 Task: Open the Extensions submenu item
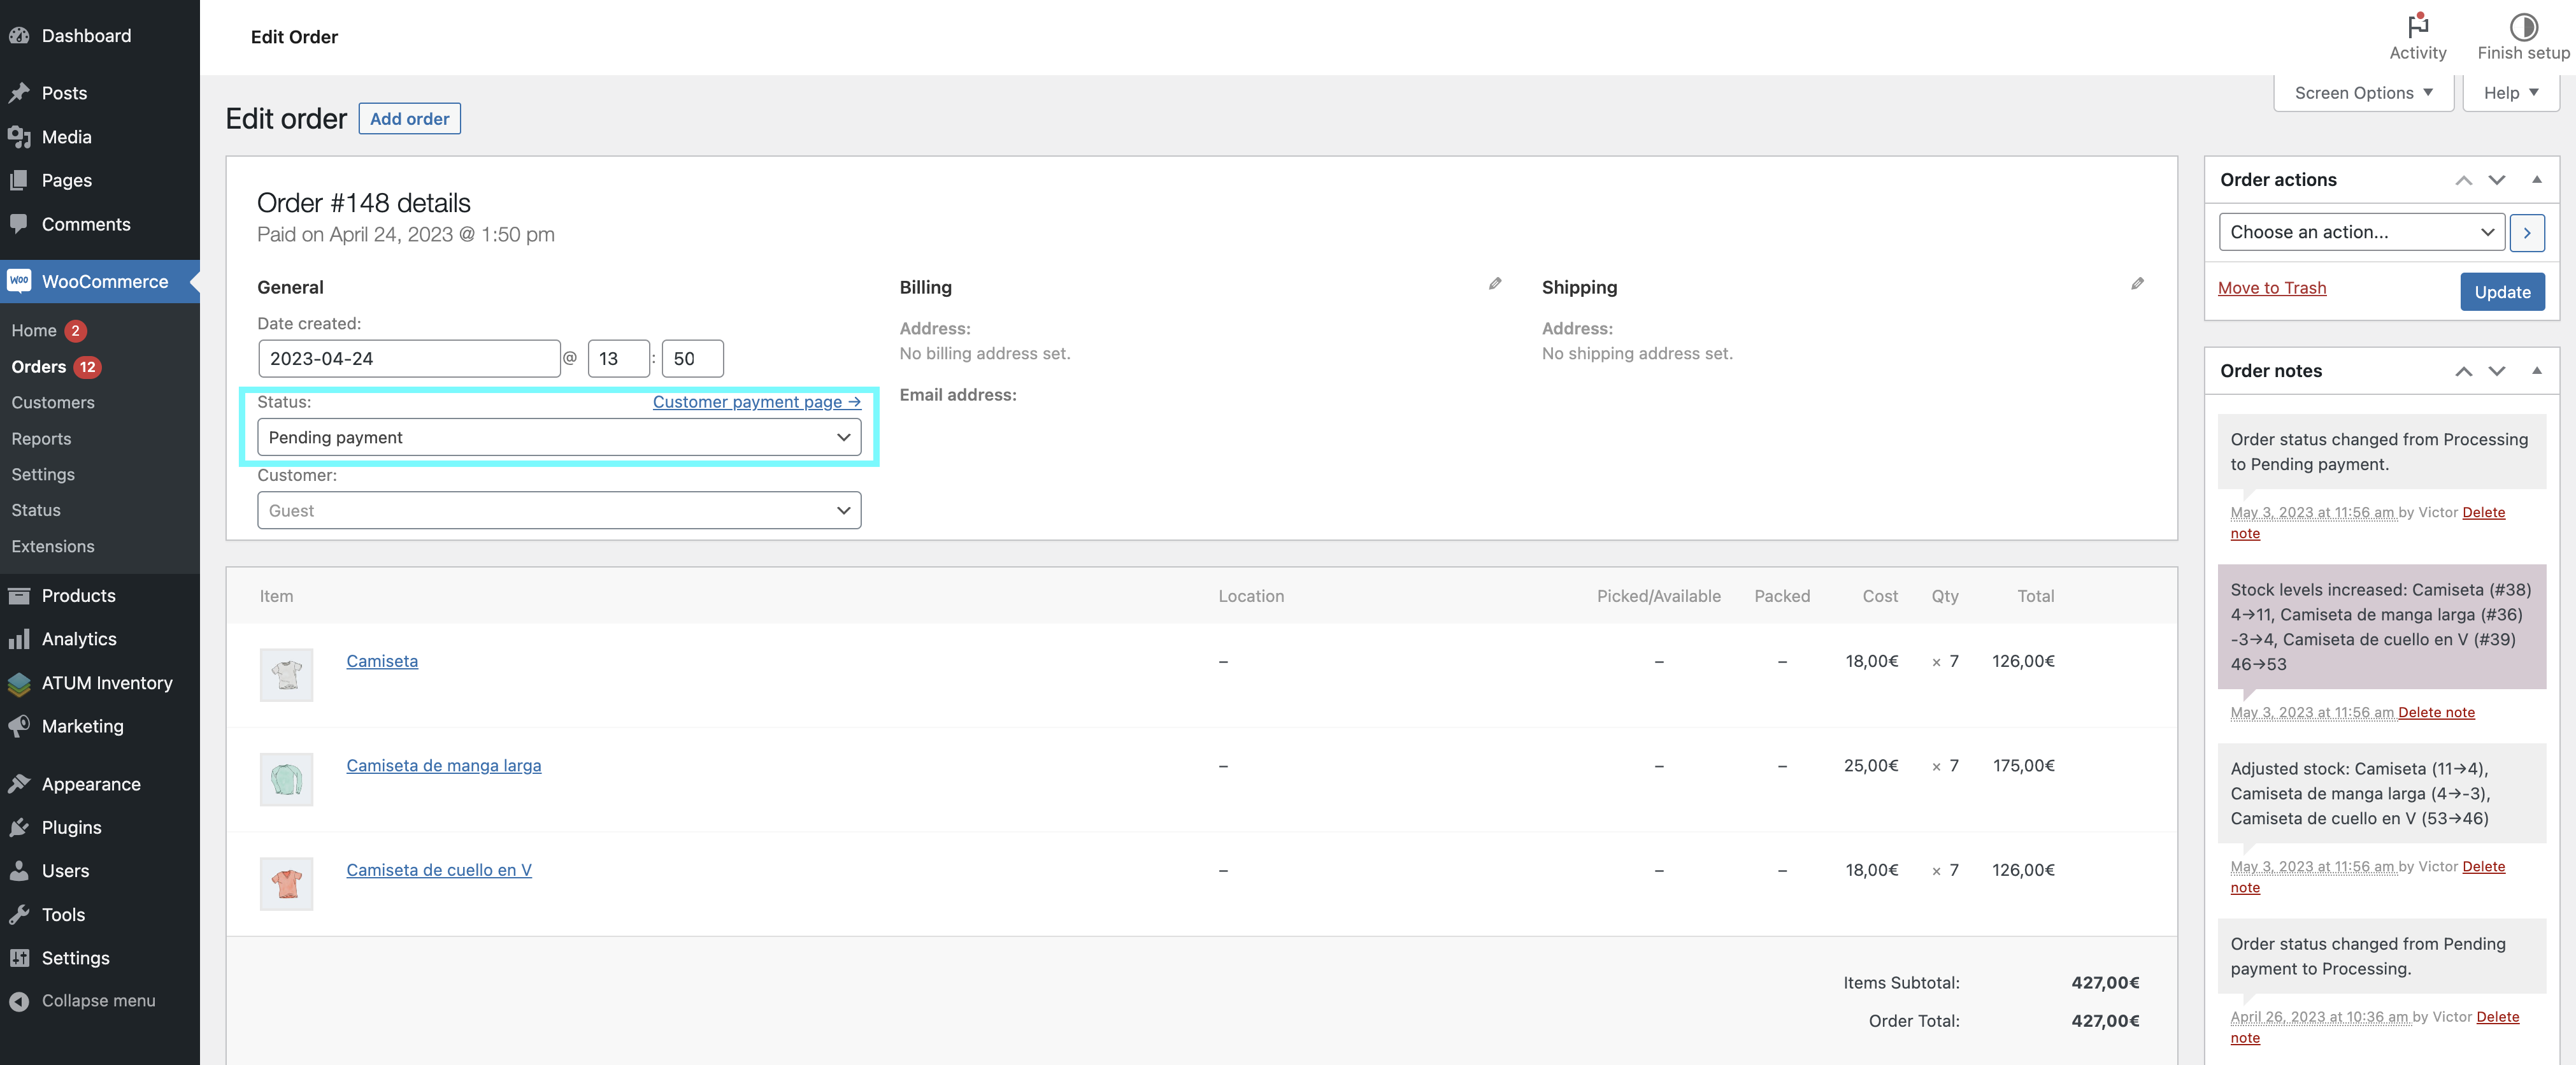(x=53, y=547)
